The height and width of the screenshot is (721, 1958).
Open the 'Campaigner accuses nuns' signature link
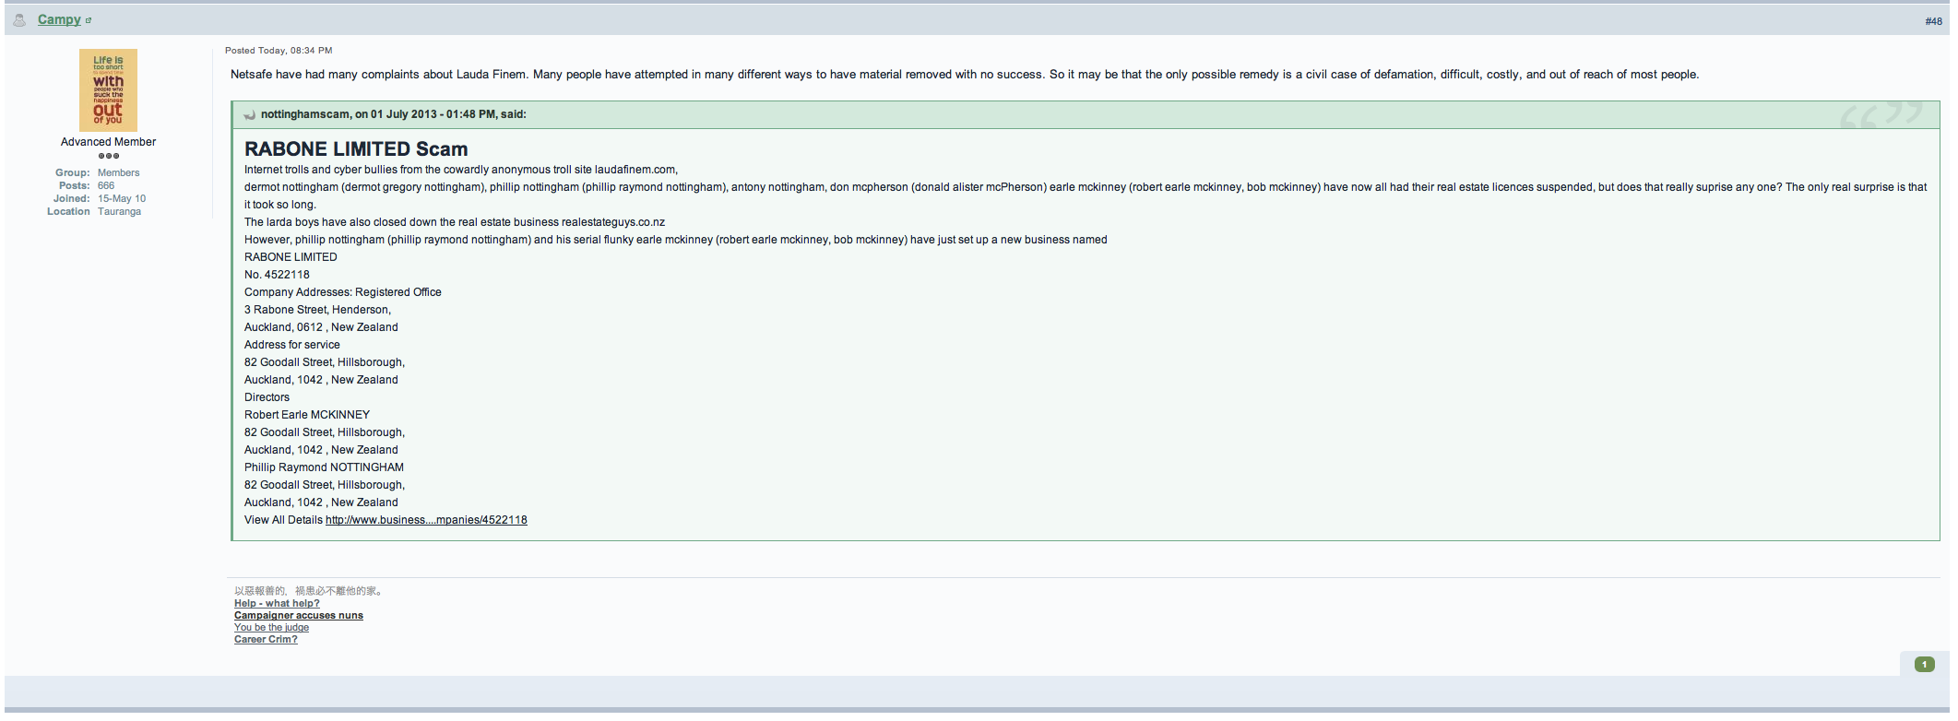299,616
